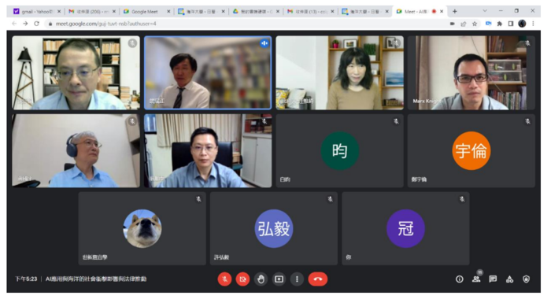Click the purple 冠 avatar
This screenshot has height=303, width=551.
[x=405, y=228]
